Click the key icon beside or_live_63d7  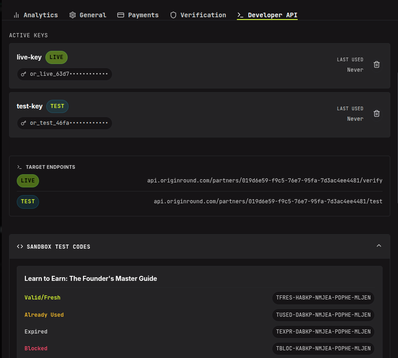click(x=24, y=74)
